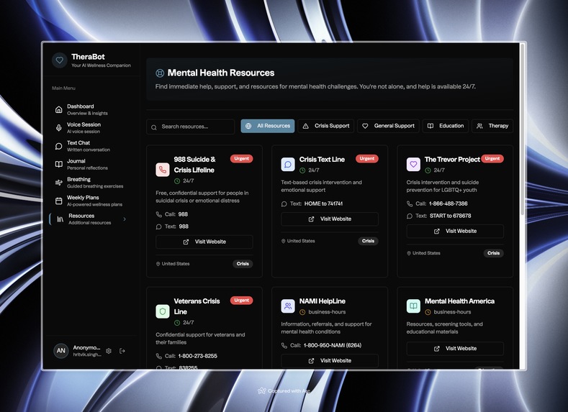Click business-hours label on NAMI HelpLine
Screen dimensions: 568x412
[327, 312]
